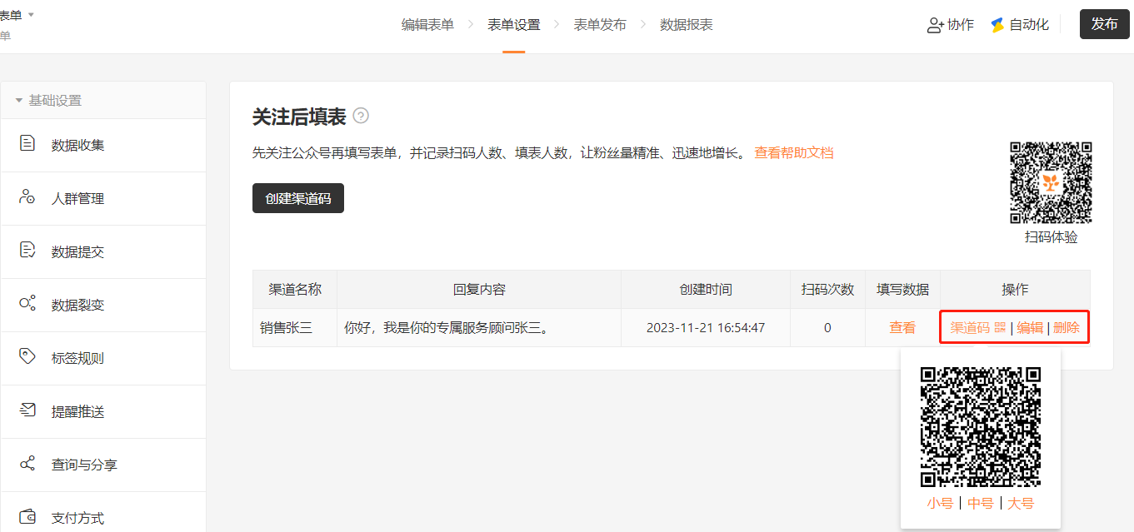Click 渠道码 link for 销售张三
This screenshot has height=532, width=1134.
(x=970, y=328)
